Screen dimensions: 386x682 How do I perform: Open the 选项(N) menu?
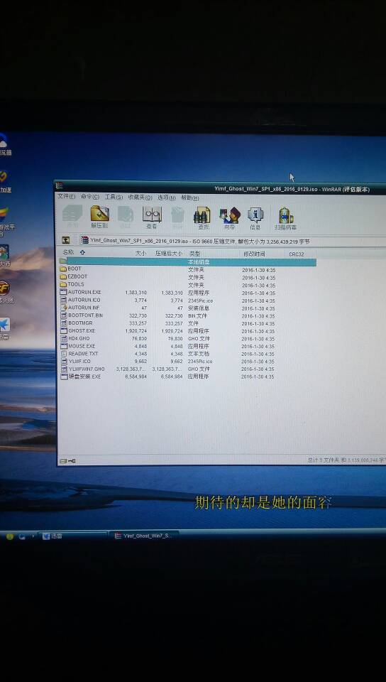[x=166, y=197]
